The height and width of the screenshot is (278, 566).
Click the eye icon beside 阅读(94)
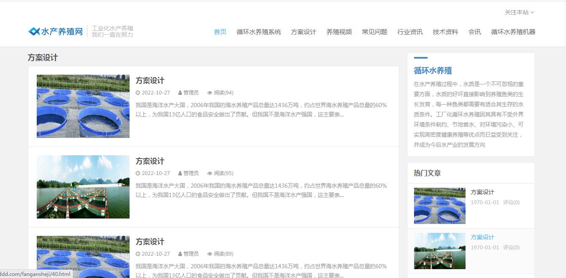[210, 93]
